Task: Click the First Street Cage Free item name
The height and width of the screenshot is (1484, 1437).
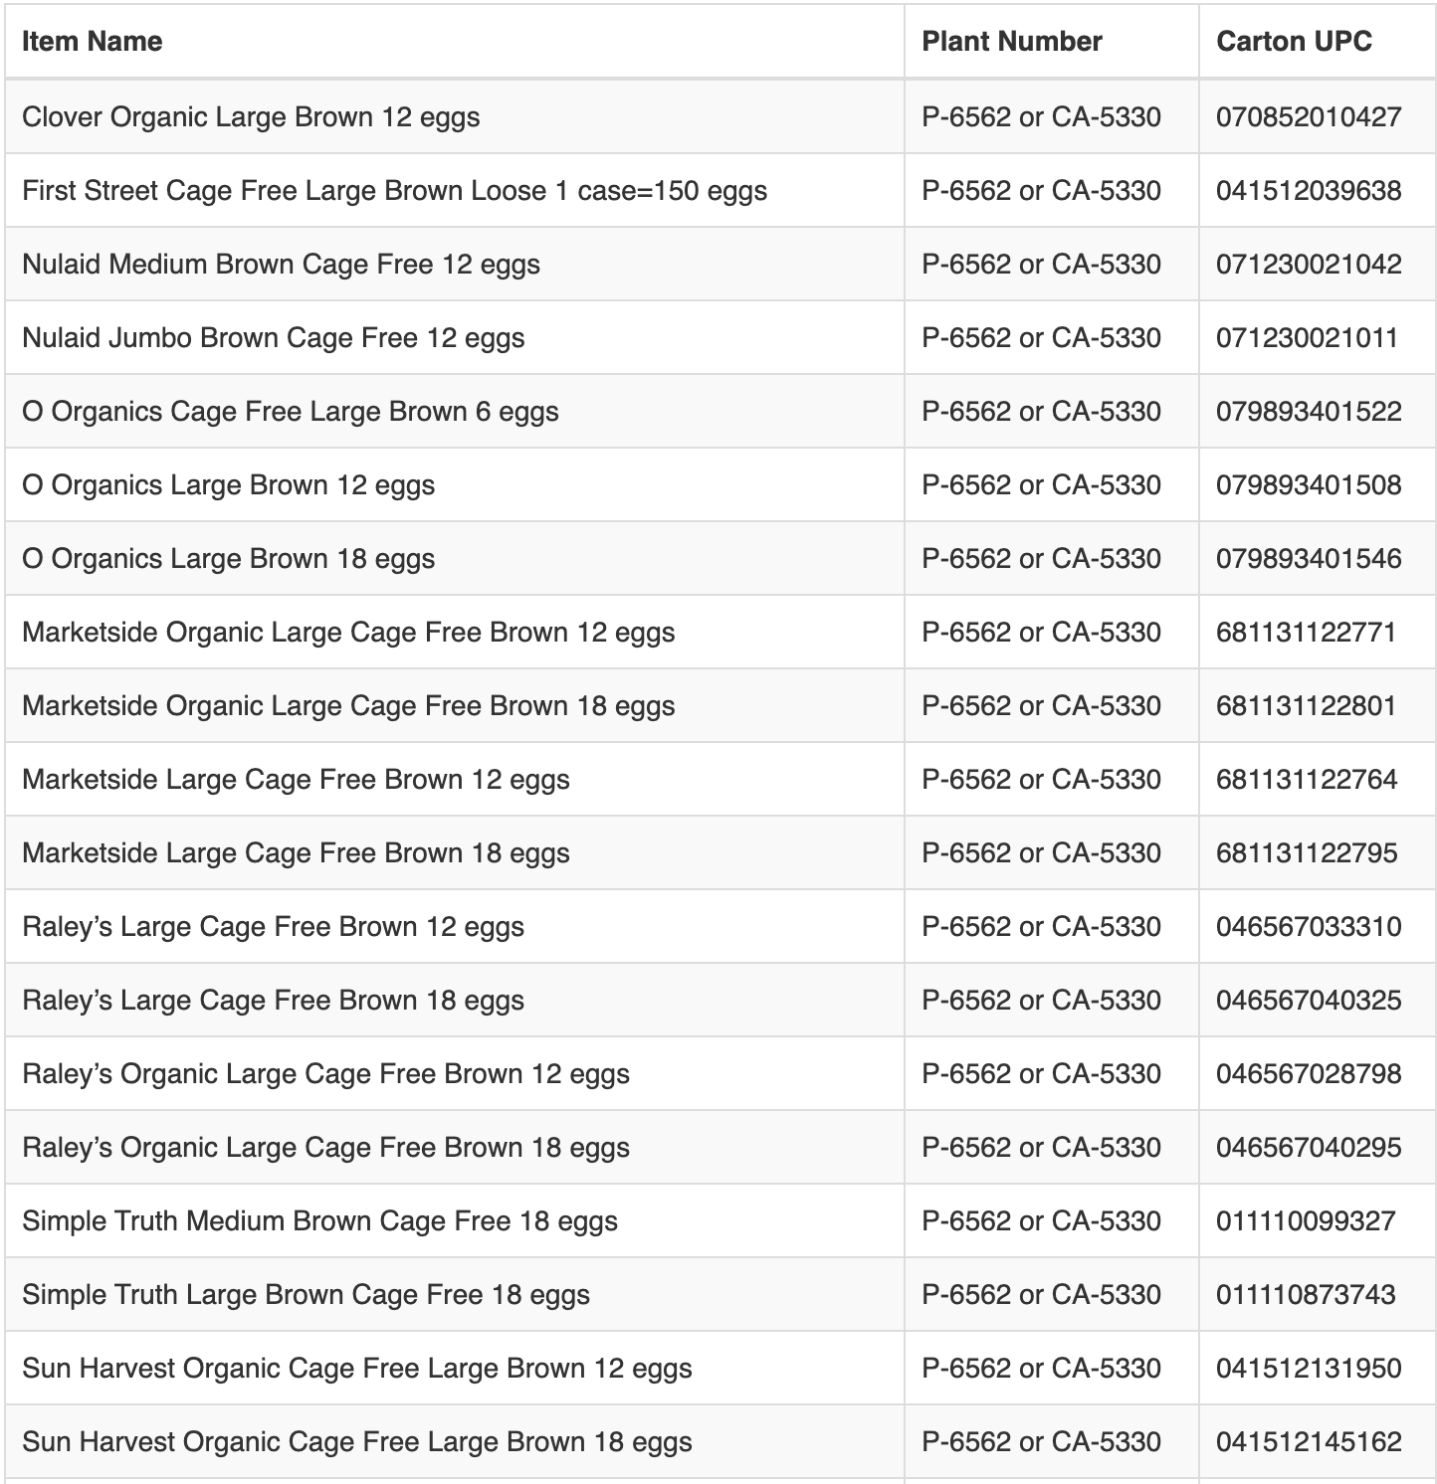Action: click(394, 191)
